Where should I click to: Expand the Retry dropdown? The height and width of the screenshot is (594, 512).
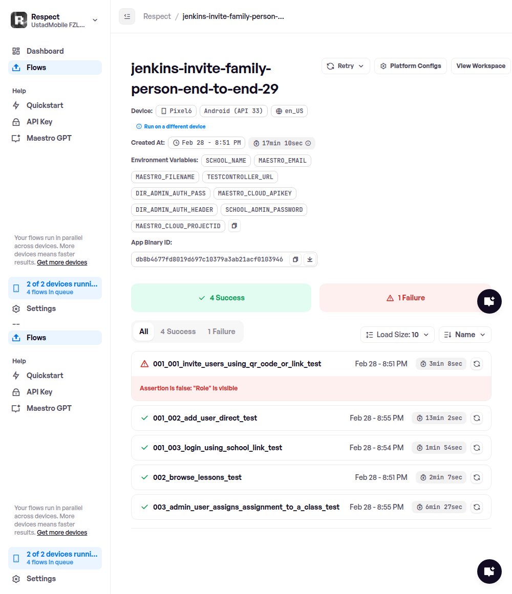(x=346, y=66)
